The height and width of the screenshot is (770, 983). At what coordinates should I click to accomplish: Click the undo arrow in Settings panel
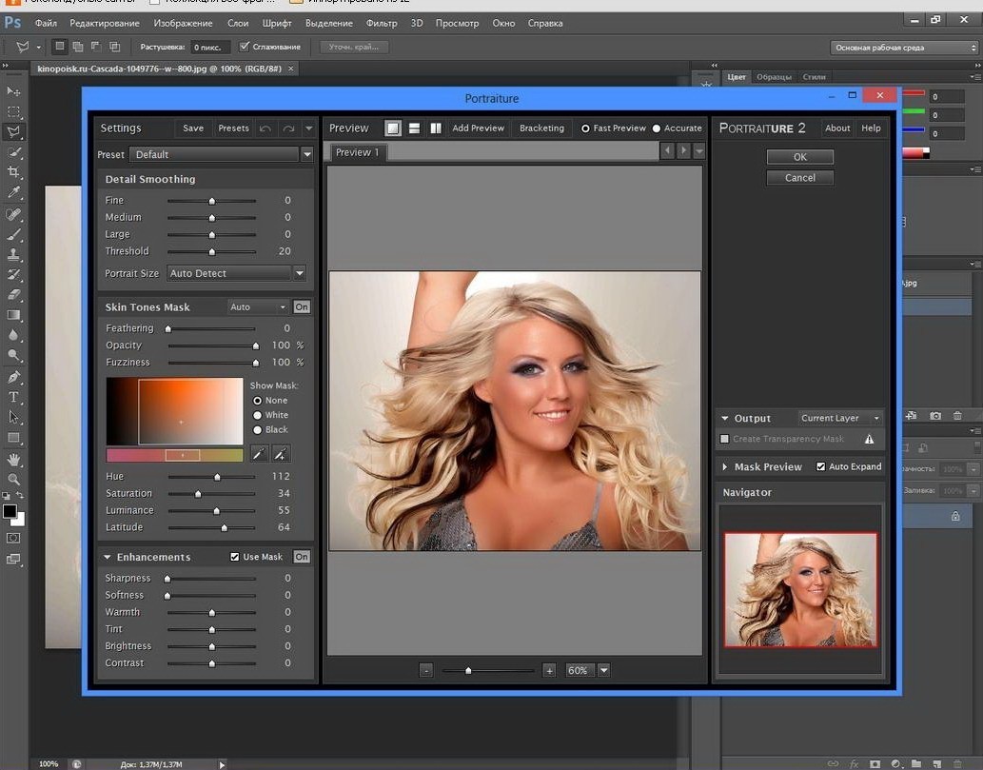(265, 128)
